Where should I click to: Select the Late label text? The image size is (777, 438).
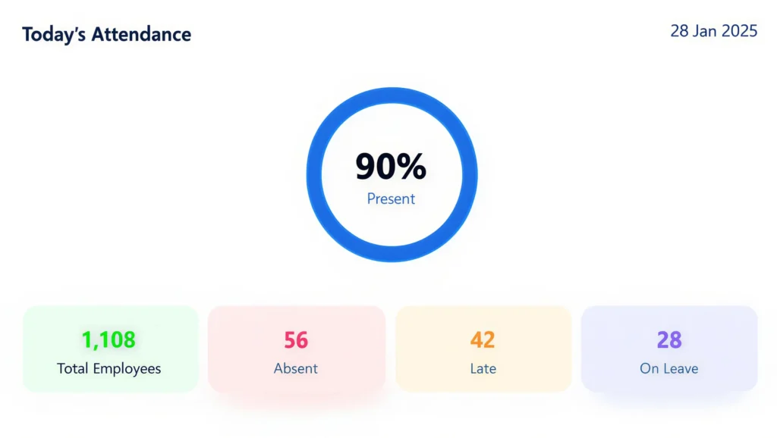click(483, 369)
